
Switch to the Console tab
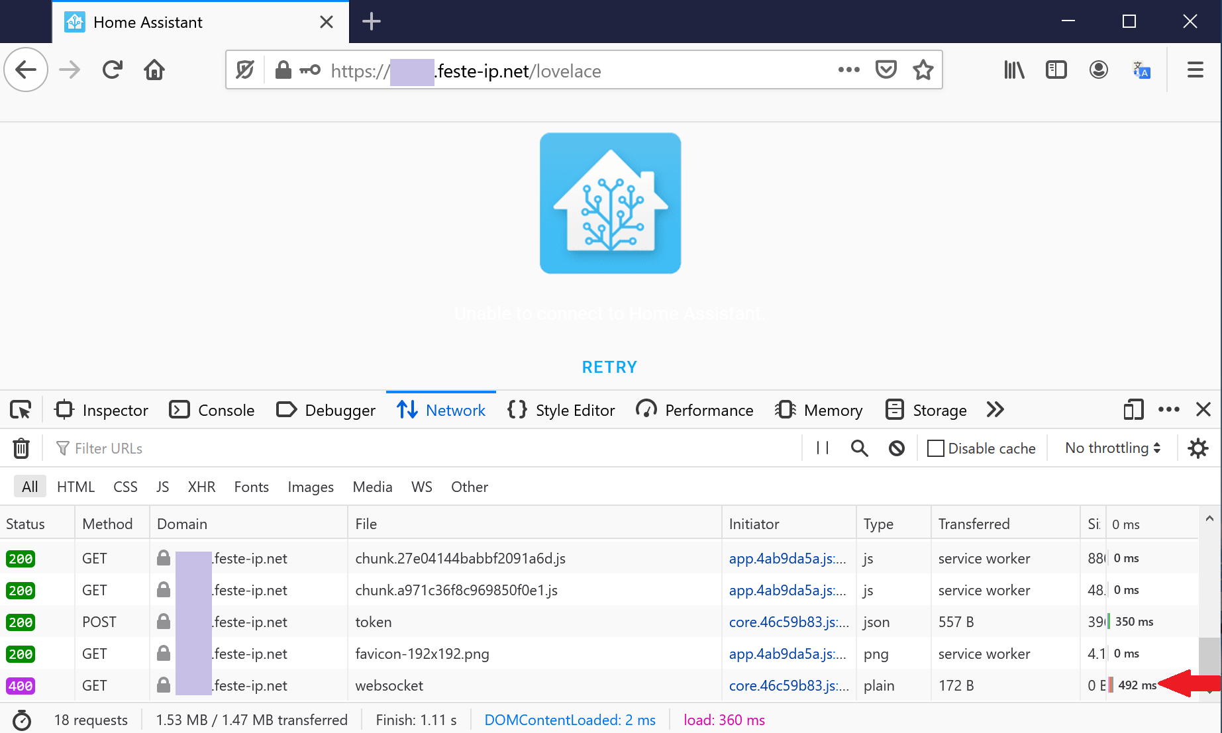[212, 410]
